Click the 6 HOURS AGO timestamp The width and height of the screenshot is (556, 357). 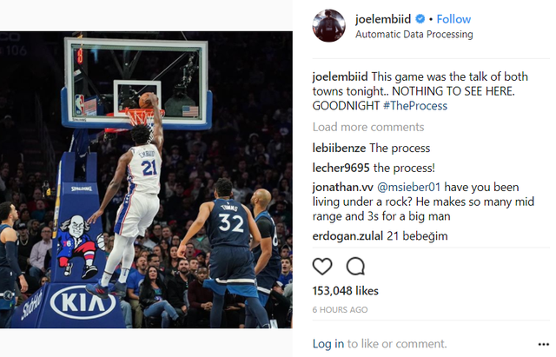tap(340, 310)
